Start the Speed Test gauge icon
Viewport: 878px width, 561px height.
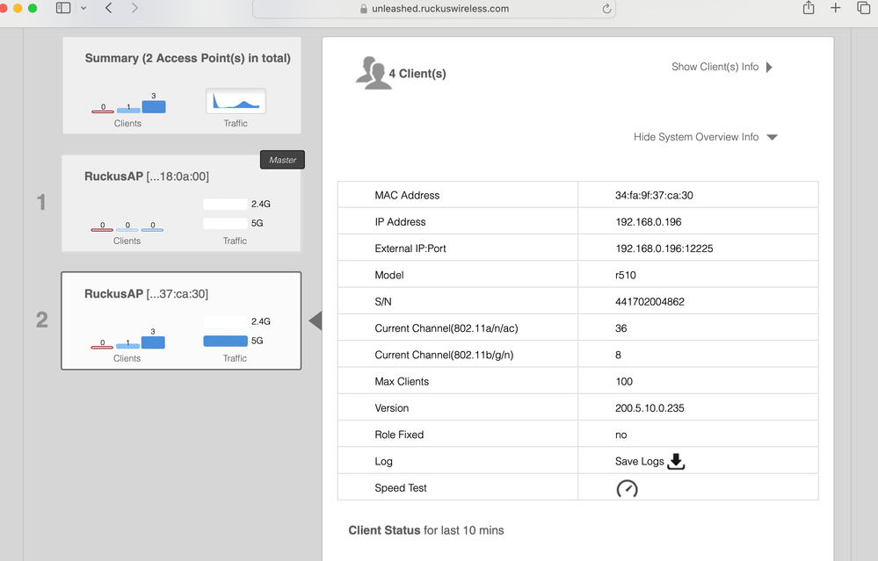(x=627, y=489)
